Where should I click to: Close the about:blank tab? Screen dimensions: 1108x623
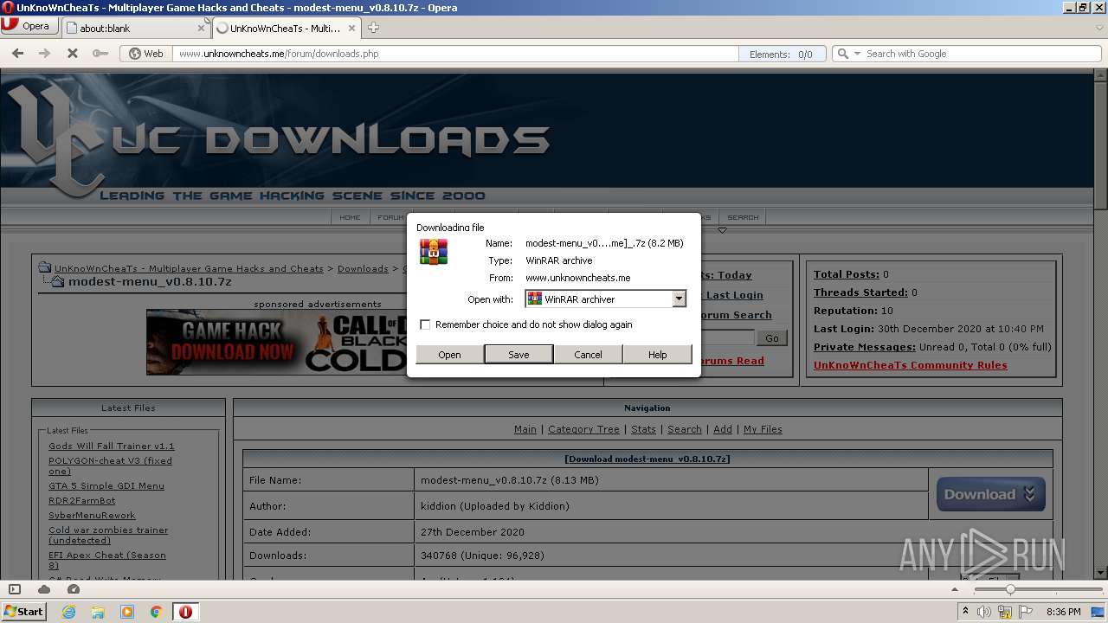pos(202,28)
